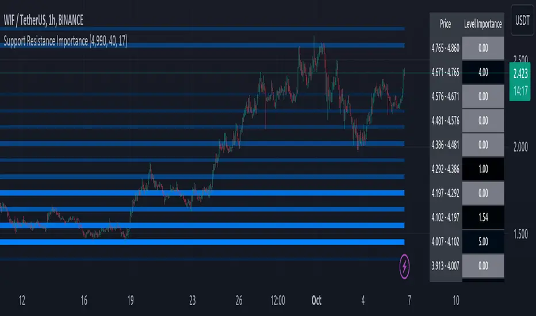Click the purple lightning bolt icon

tap(404, 267)
